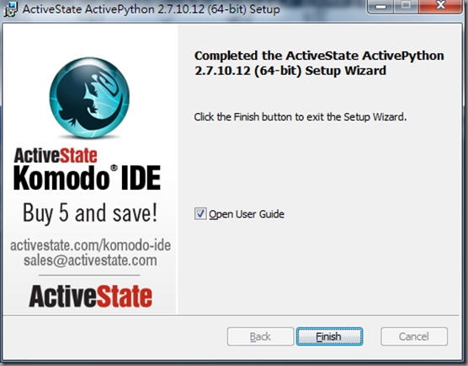Screen dimensions: 468x366
Task: Click the disabled maximize window button
Action: [x=406, y=6]
